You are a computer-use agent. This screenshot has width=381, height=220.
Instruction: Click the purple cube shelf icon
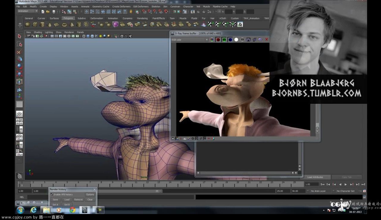coord(115,24)
